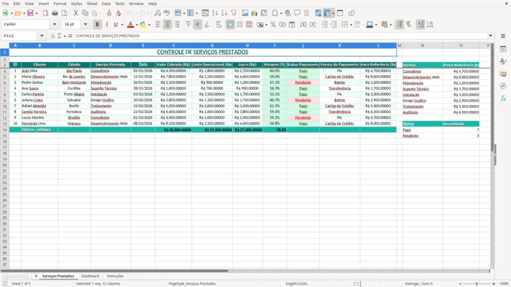Switch to the Instruções sheet tab
Viewport: 511px width, 287px height.
pos(115,276)
